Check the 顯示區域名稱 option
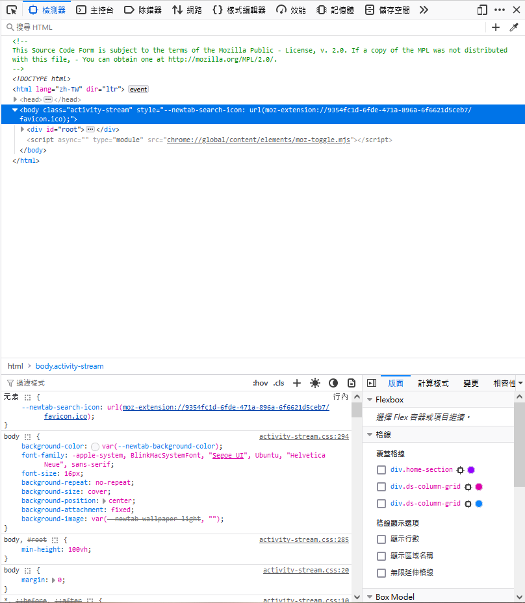The width and height of the screenshot is (525, 603). (x=381, y=556)
